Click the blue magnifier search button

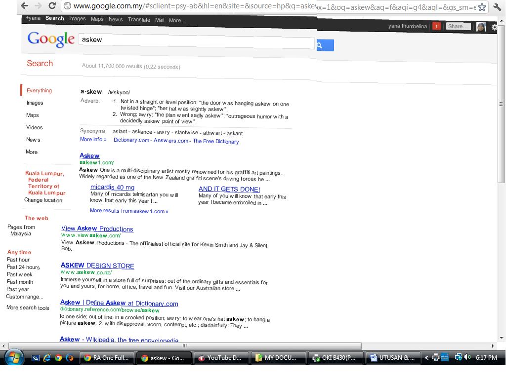click(x=325, y=45)
